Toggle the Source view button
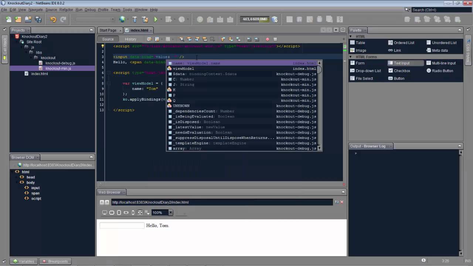This screenshot has height=266, width=473. [x=108, y=39]
